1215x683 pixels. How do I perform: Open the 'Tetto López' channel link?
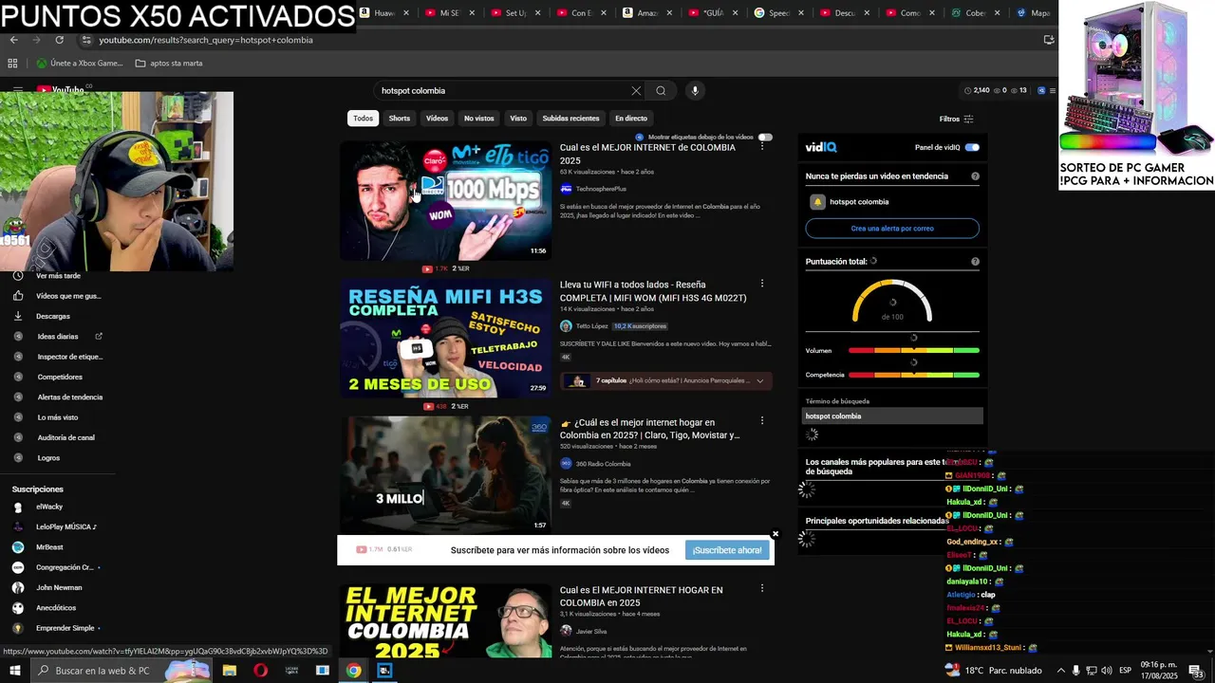click(591, 326)
